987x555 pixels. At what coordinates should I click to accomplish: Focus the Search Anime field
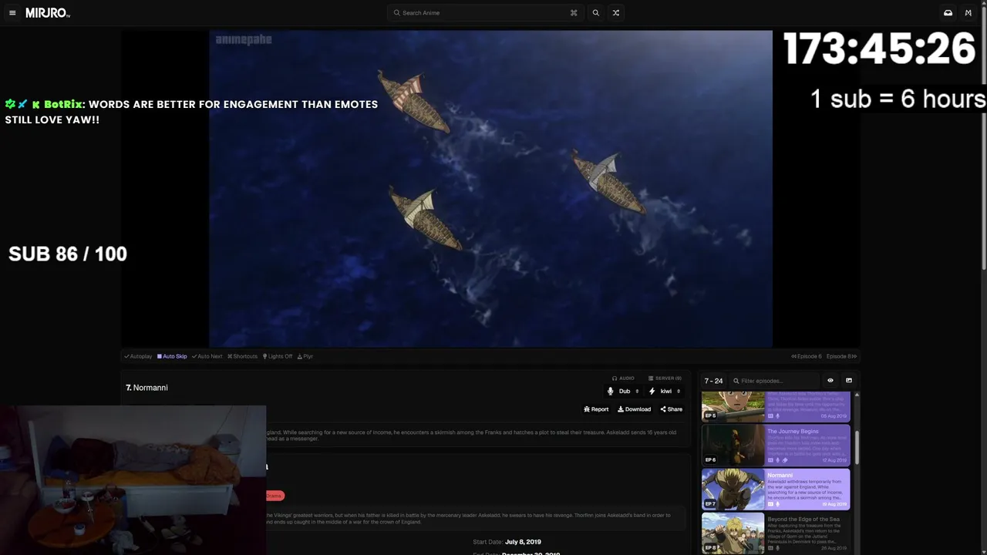click(484, 13)
